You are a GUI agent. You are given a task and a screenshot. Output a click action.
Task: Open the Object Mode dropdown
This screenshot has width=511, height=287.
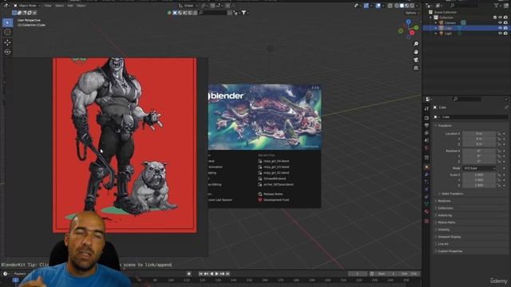tap(27, 6)
